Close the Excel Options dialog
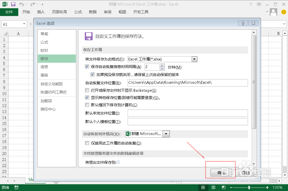The height and width of the screenshot is (191, 288). tap(253, 23)
